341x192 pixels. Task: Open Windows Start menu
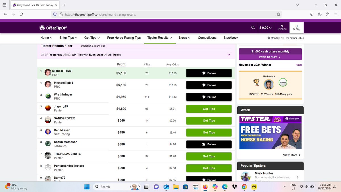coord(87,187)
